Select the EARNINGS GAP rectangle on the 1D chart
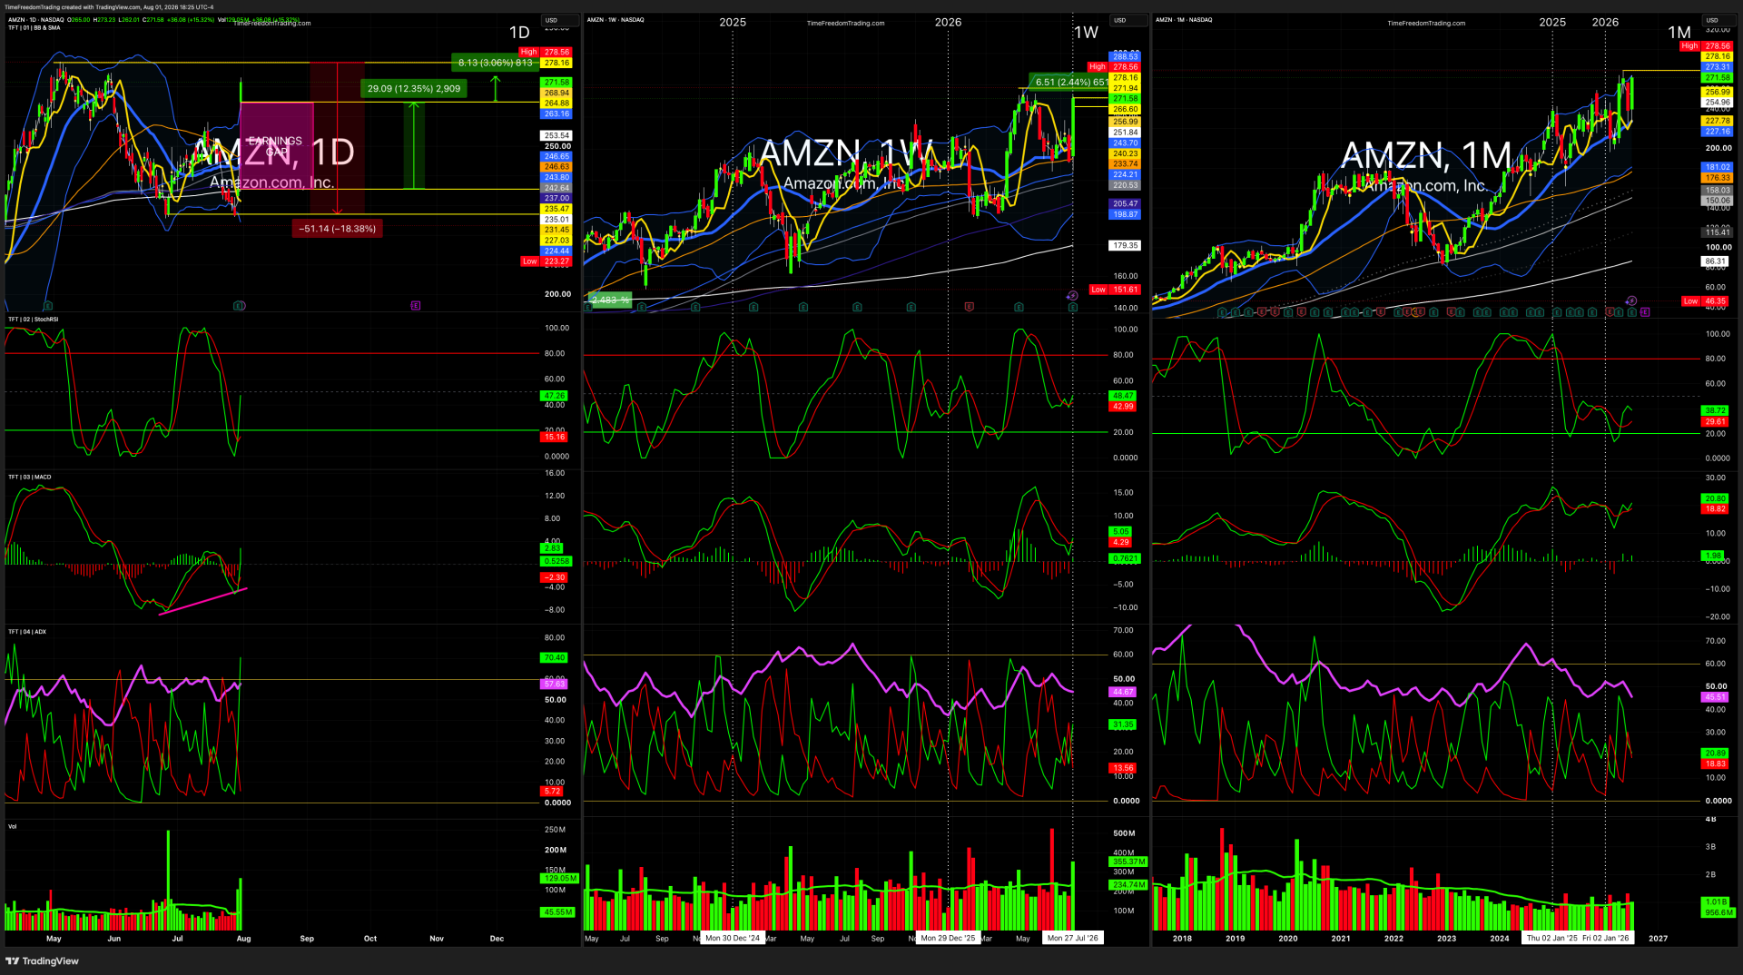The height and width of the screenshot is (975, 1743). point(276,145)
